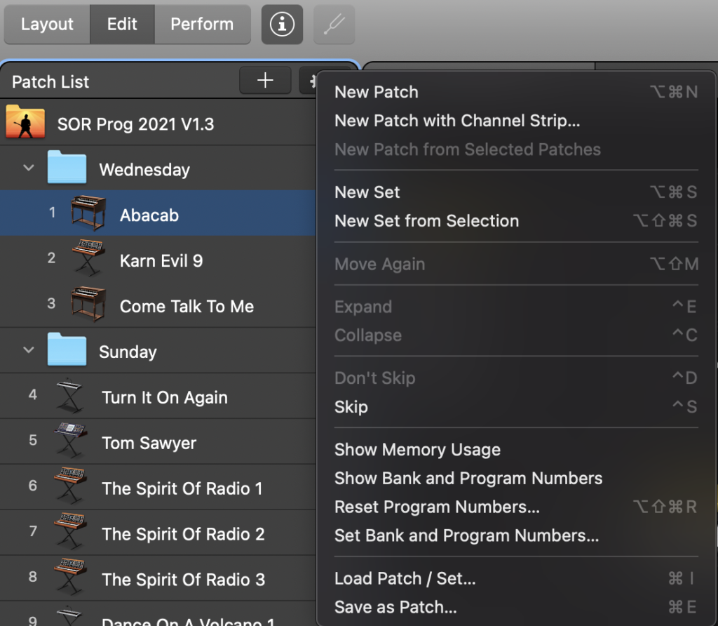Select The Spirit Of Radio 3 patch name
The width and height of the screenshot is (718, 626).
tap(183, 580)
